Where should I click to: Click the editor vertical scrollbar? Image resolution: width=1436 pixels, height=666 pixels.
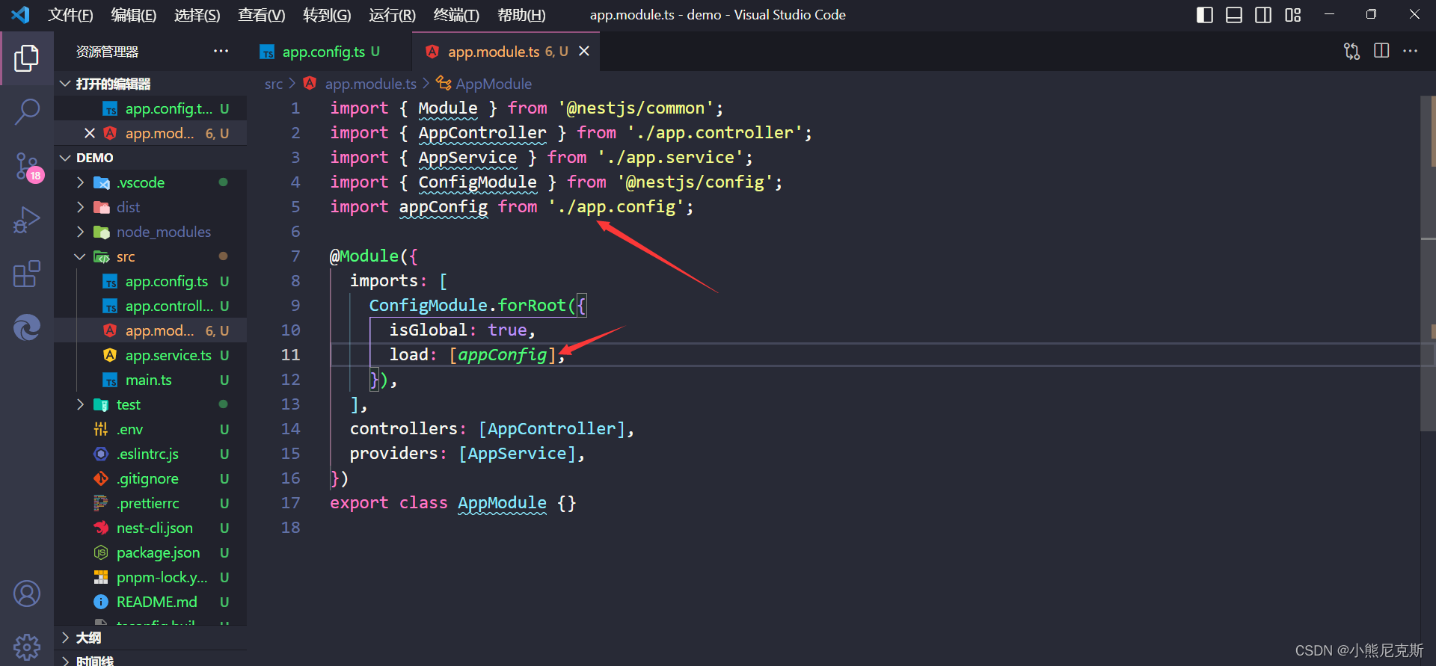tap(1428, 262)
